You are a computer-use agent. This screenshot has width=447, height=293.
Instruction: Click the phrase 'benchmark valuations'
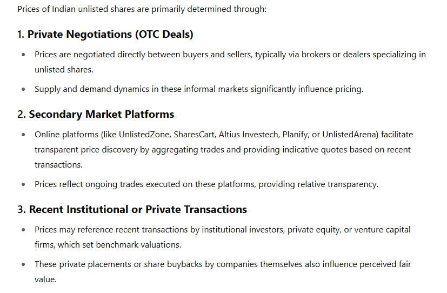138,245
